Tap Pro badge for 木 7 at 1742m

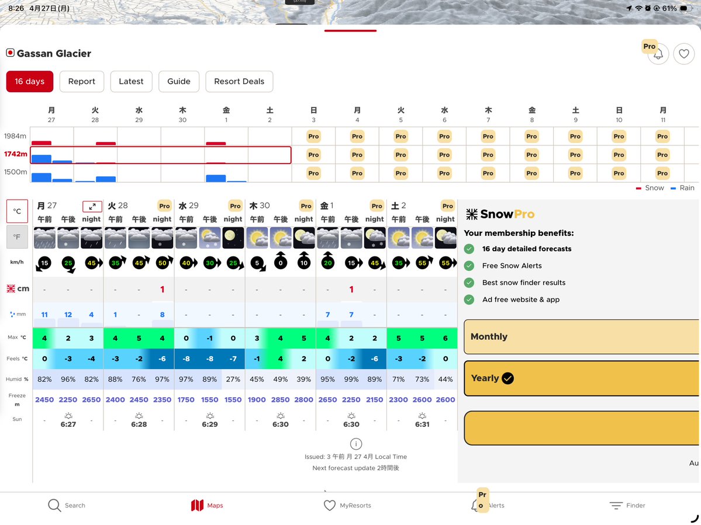(488, 155)
